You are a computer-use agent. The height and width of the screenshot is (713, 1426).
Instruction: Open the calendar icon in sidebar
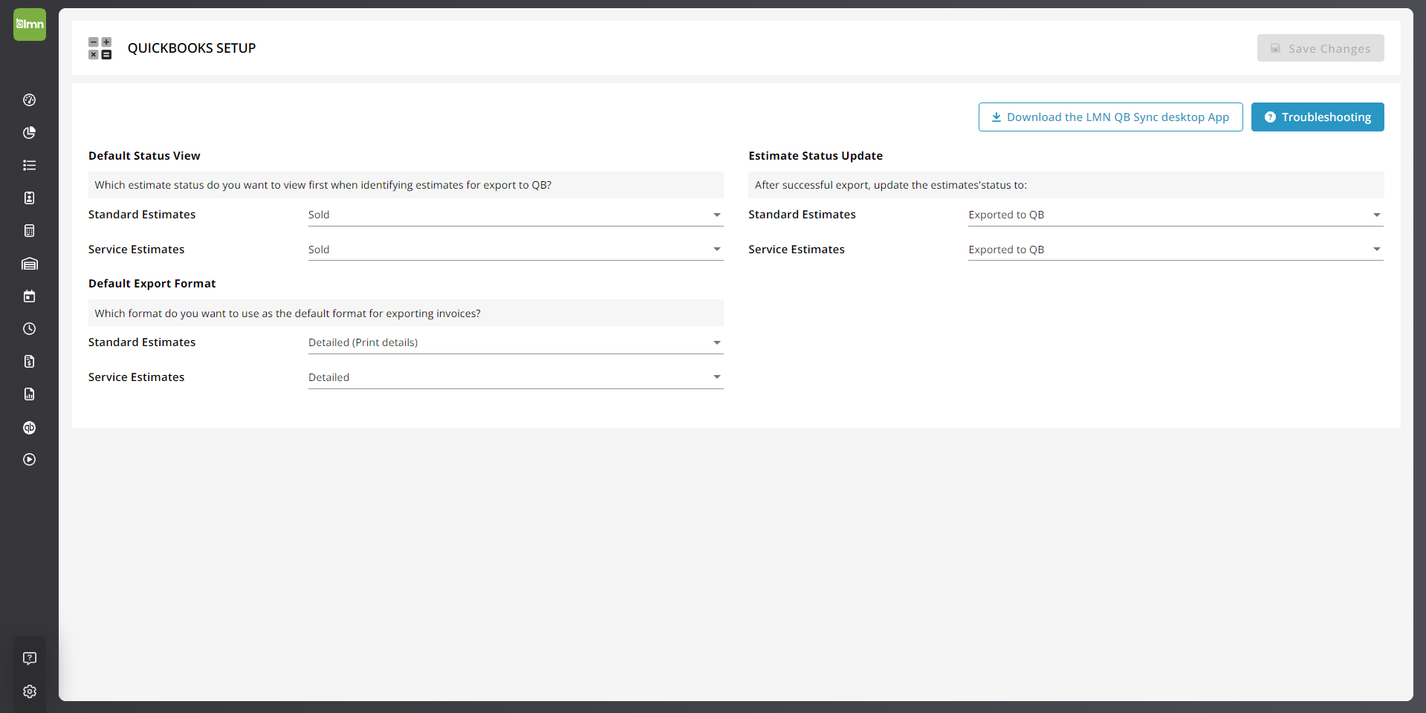[30, 296]
